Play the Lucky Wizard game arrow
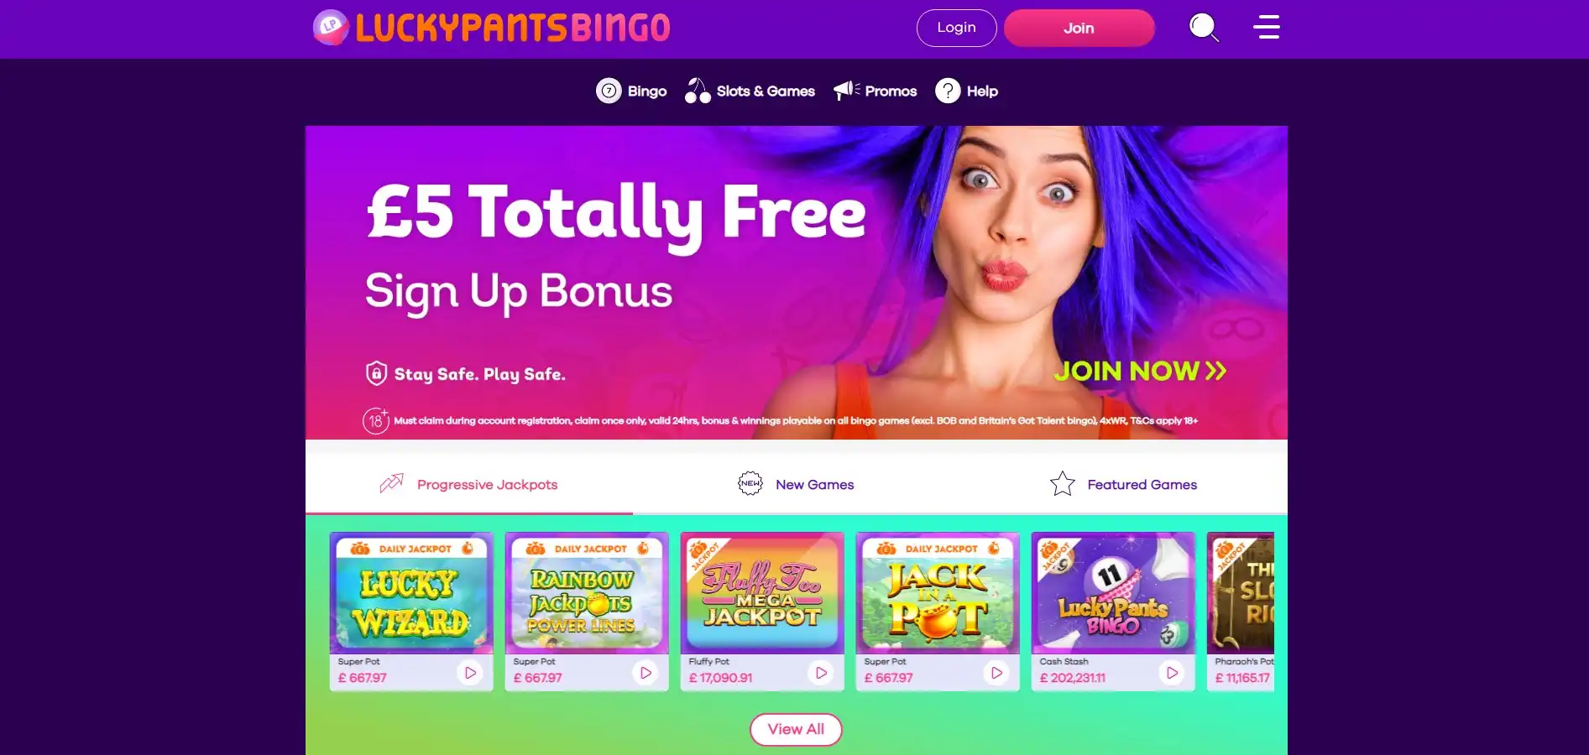This screenshot has width=1589, height=755. [470, 673]
